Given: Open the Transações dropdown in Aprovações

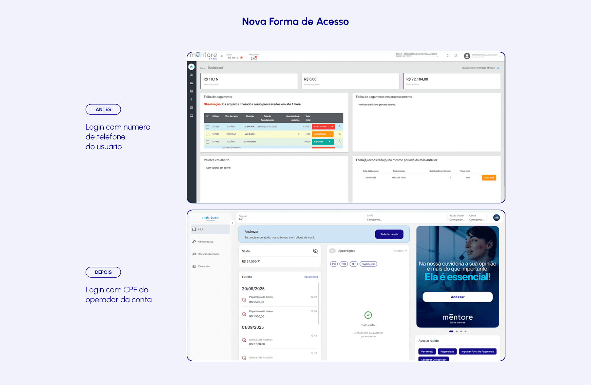Looking at the screenshot, I should pyautogui.click(x=400, y=251).
